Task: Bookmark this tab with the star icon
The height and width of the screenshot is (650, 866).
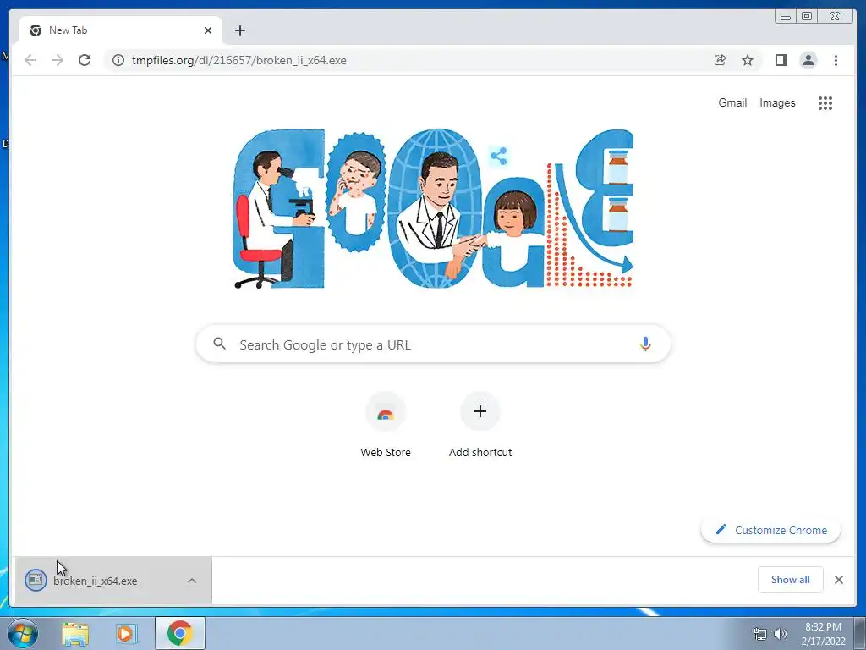Action: (748, 60)
